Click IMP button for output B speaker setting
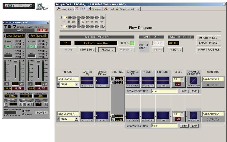 tap(184, 91)
